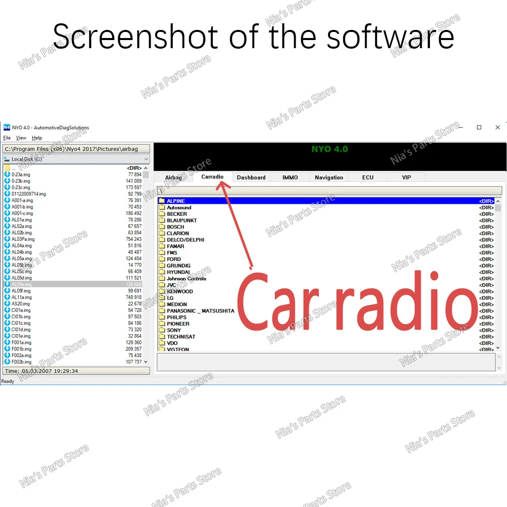Click the file list scroll-down arrow
Viewport: 507px width, 507px height.
point(146,362)
